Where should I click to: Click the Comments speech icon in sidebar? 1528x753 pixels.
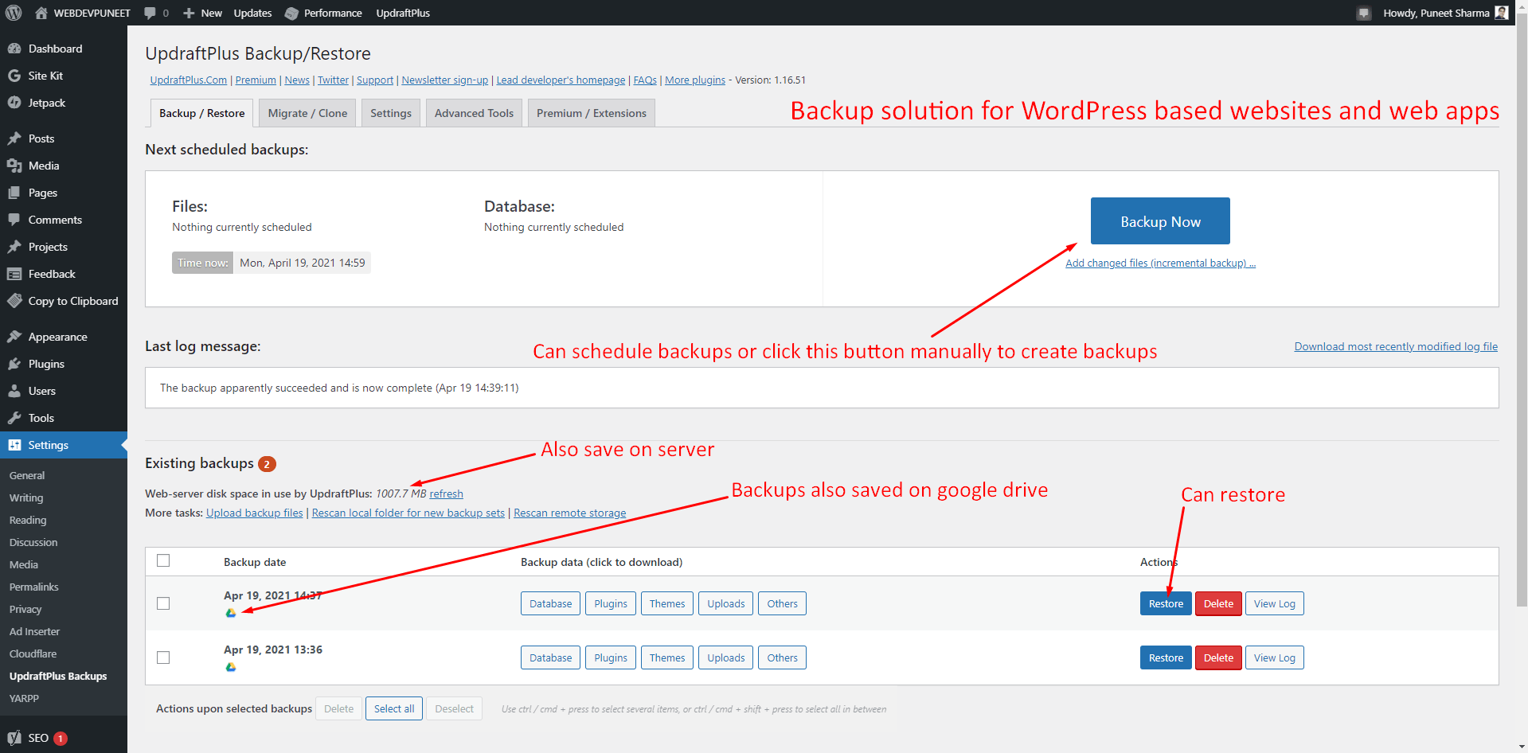14,220
